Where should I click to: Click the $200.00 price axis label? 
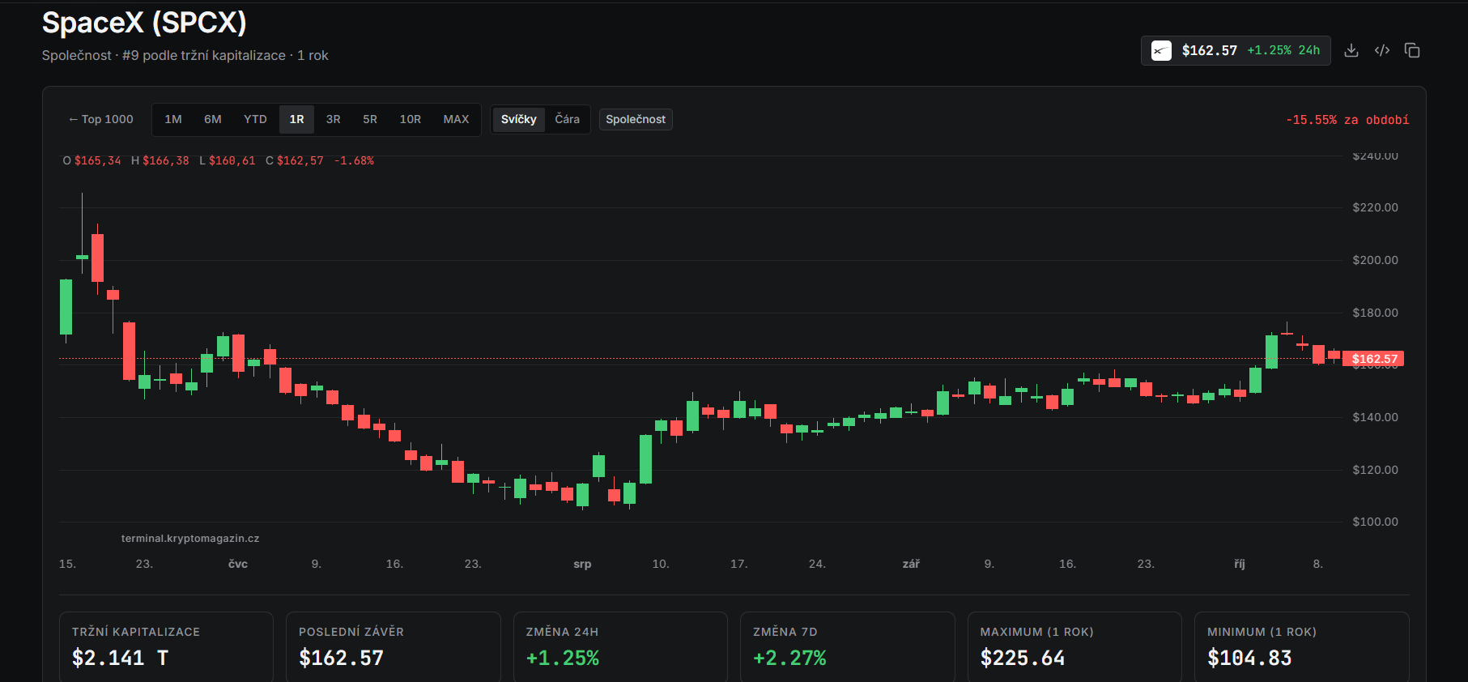pyautogui.click(x=1375, y=260)
